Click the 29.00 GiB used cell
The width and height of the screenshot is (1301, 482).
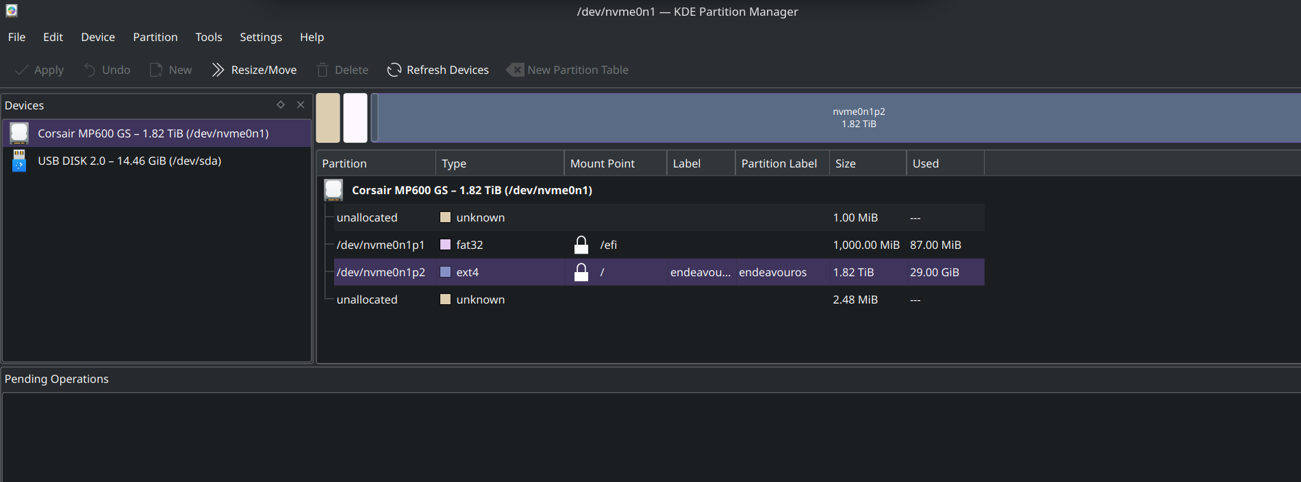[x=935, y=272]
